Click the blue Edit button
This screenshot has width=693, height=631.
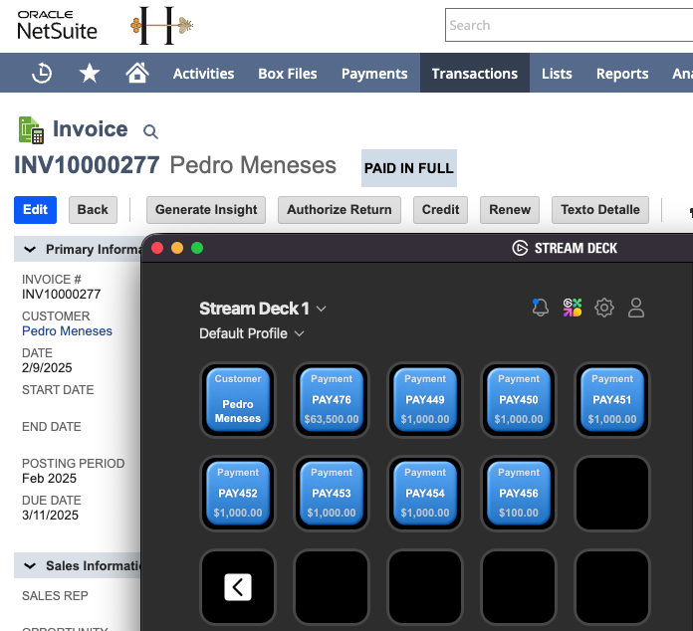(36, 210)
